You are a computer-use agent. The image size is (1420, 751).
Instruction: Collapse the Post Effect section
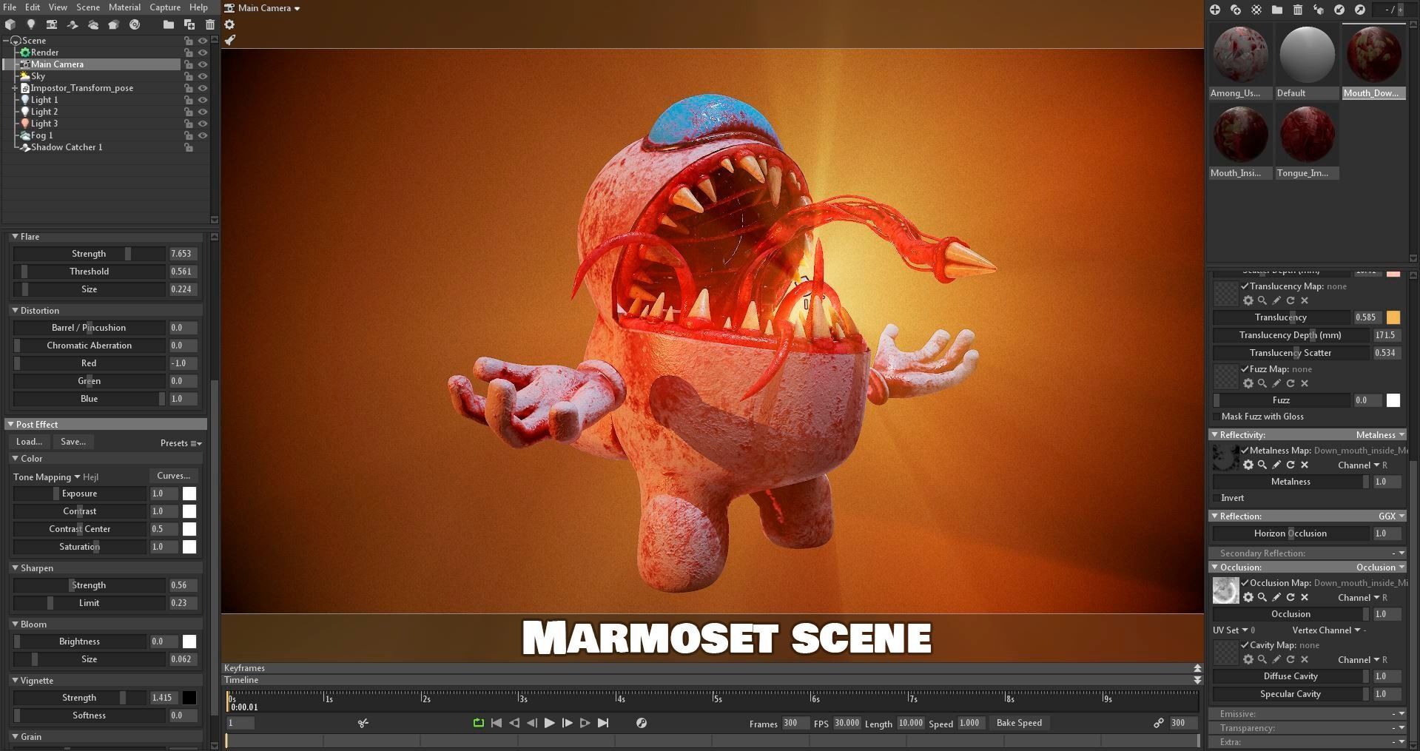coord(10,425)
